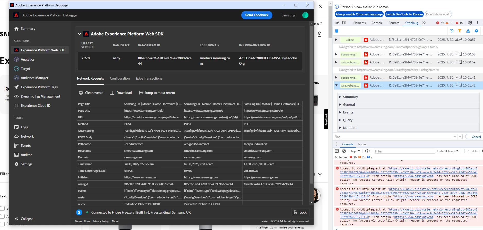Expand Events section in Omnibug details
The height and width of the screenshot is (230, 483).
408,112
